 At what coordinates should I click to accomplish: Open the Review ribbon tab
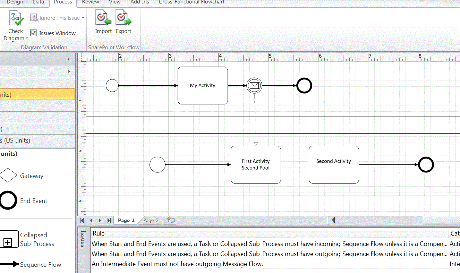(x=91, y=2)
